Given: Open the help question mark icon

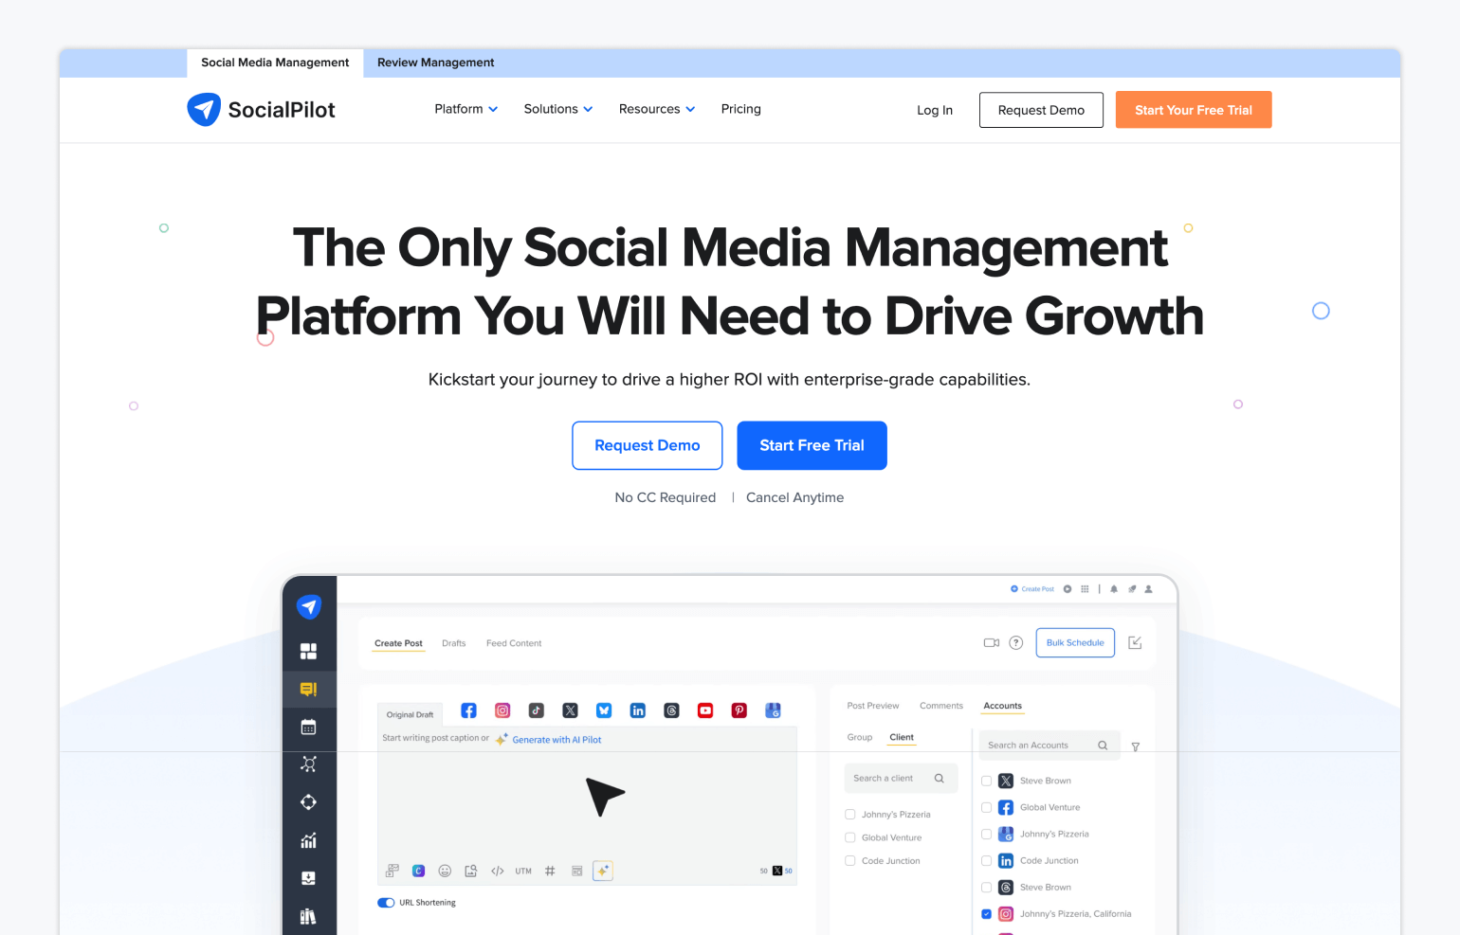Looking at the screenshot, I should (x=1016, y=642).
